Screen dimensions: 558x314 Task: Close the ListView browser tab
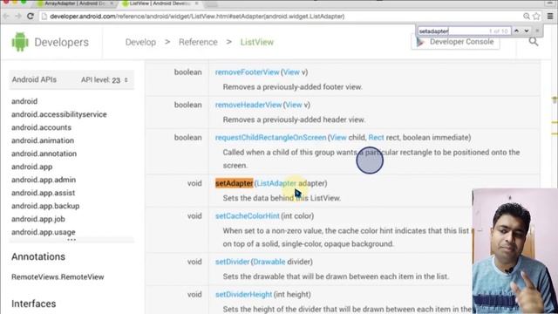tap(196, 3)
